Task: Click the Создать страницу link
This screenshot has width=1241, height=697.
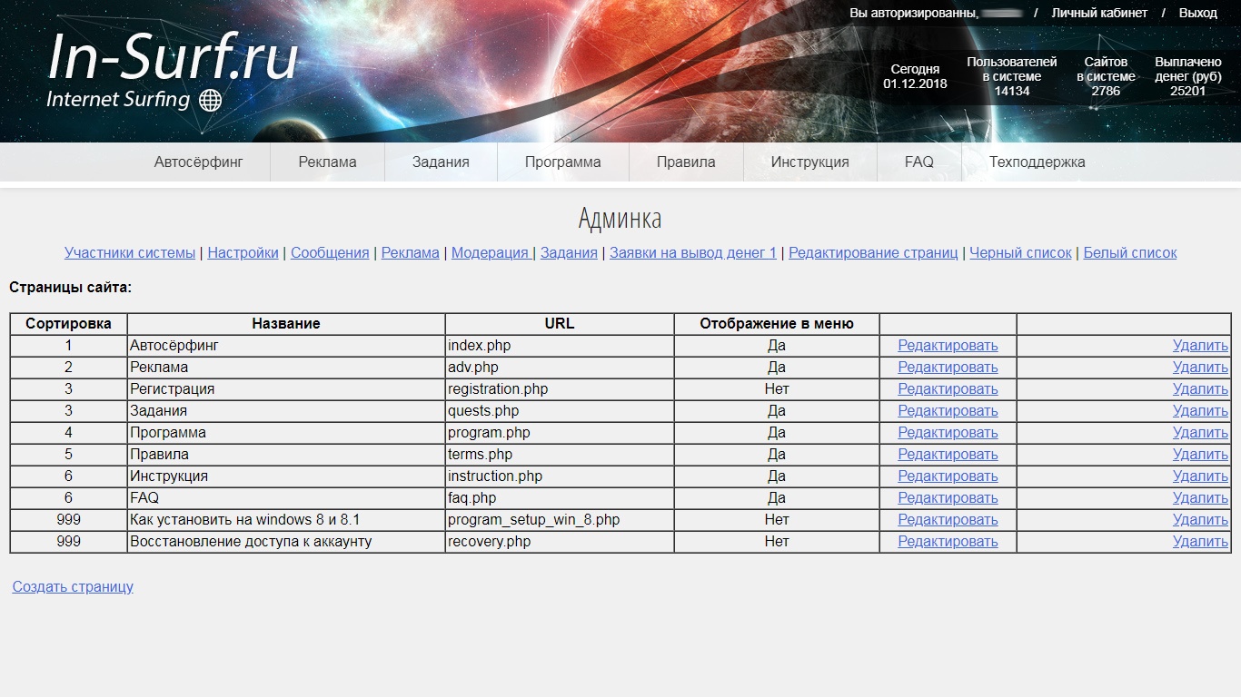Action: (x=73, y=587)
